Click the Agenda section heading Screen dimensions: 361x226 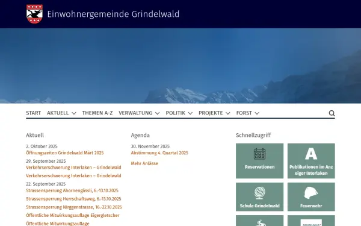pyautogui.click(x=140, y=136)
